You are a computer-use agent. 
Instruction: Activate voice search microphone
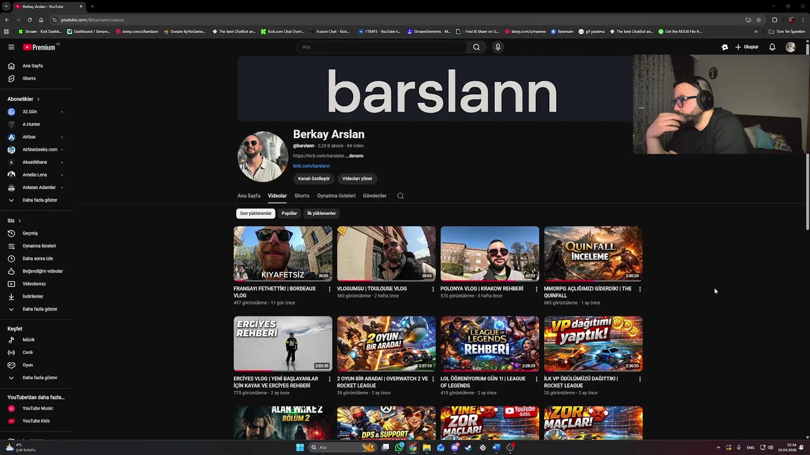coord(498,47)
